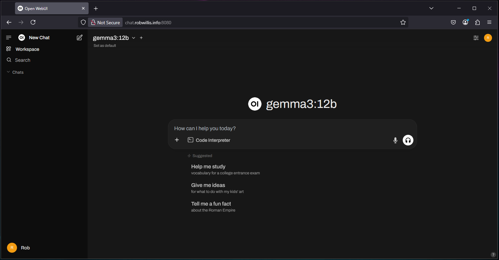Screen dimensions: 499x260
Task: Reload the current page
Action: [x=33, y=22]
